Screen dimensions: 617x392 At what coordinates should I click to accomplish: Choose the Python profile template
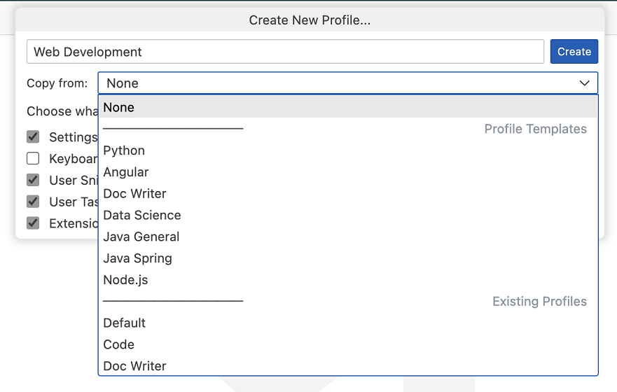pyautogui.click(x=124, y=150)
